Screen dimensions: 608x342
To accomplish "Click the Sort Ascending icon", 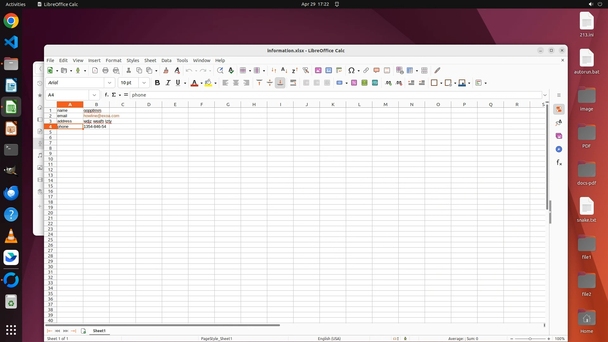I will point(284,70).
